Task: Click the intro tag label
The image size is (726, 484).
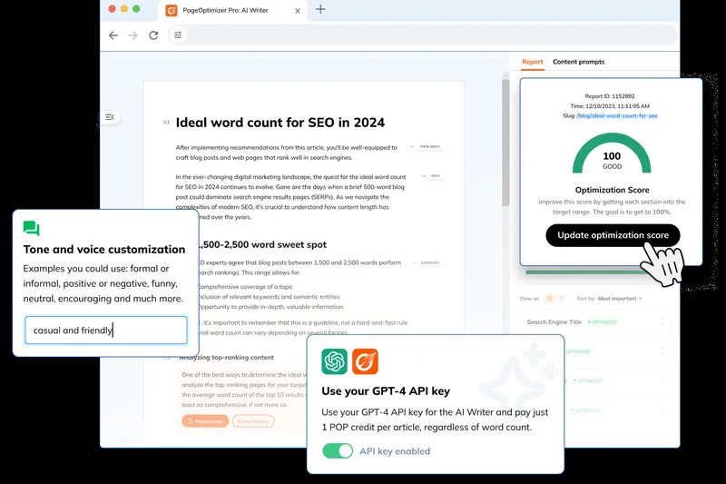Action: point(436,176)
